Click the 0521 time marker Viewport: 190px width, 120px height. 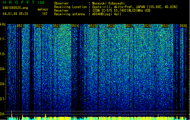click(x=21, y=26)
